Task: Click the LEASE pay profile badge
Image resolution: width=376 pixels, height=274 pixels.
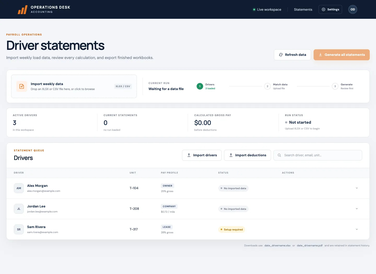Action: point(167,227)
